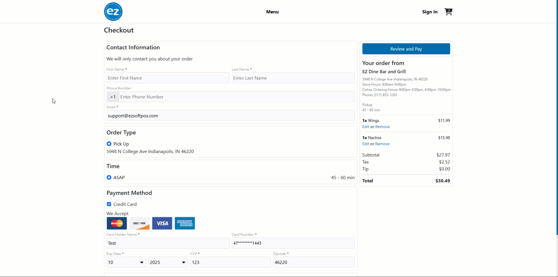The image size is (558, 277).
Task: Click the Wings price $11.99
Action: [x=444, y=120]
